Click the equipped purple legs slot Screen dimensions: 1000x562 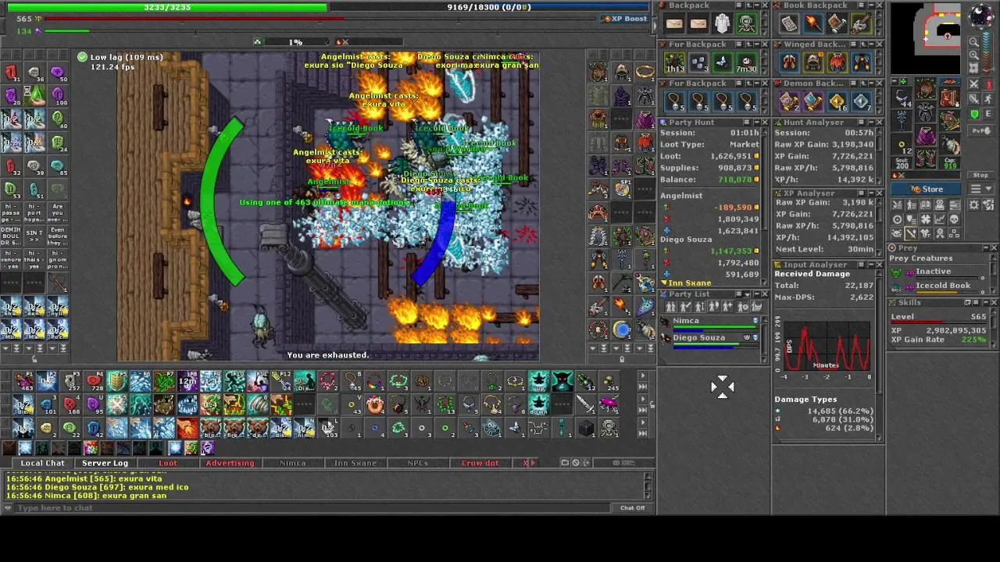click(x=926, y=134)
